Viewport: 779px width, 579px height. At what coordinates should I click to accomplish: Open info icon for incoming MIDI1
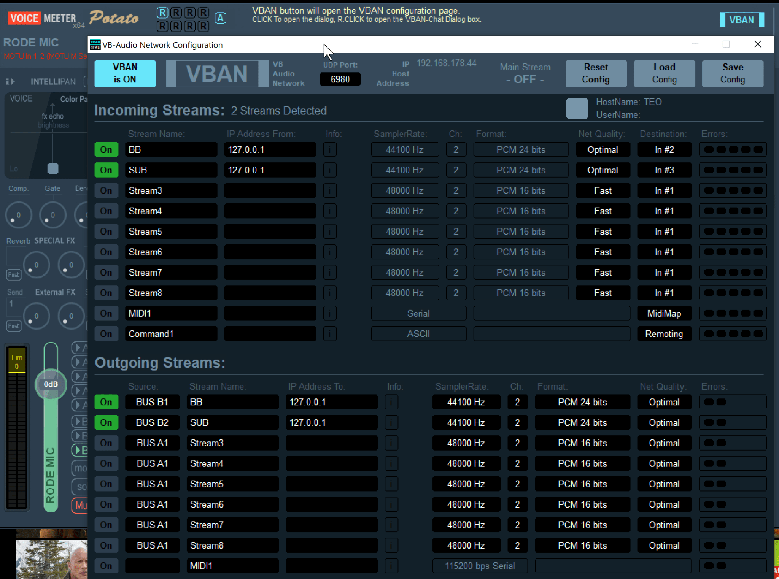330,313
